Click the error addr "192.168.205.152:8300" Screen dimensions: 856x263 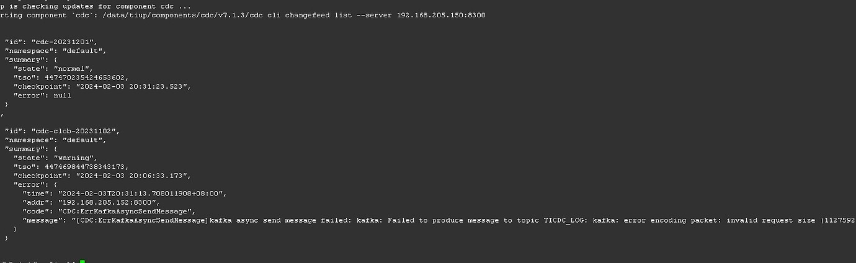point(109,202)
